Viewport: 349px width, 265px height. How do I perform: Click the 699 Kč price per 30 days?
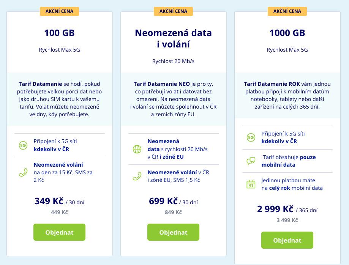coord(174,201)
